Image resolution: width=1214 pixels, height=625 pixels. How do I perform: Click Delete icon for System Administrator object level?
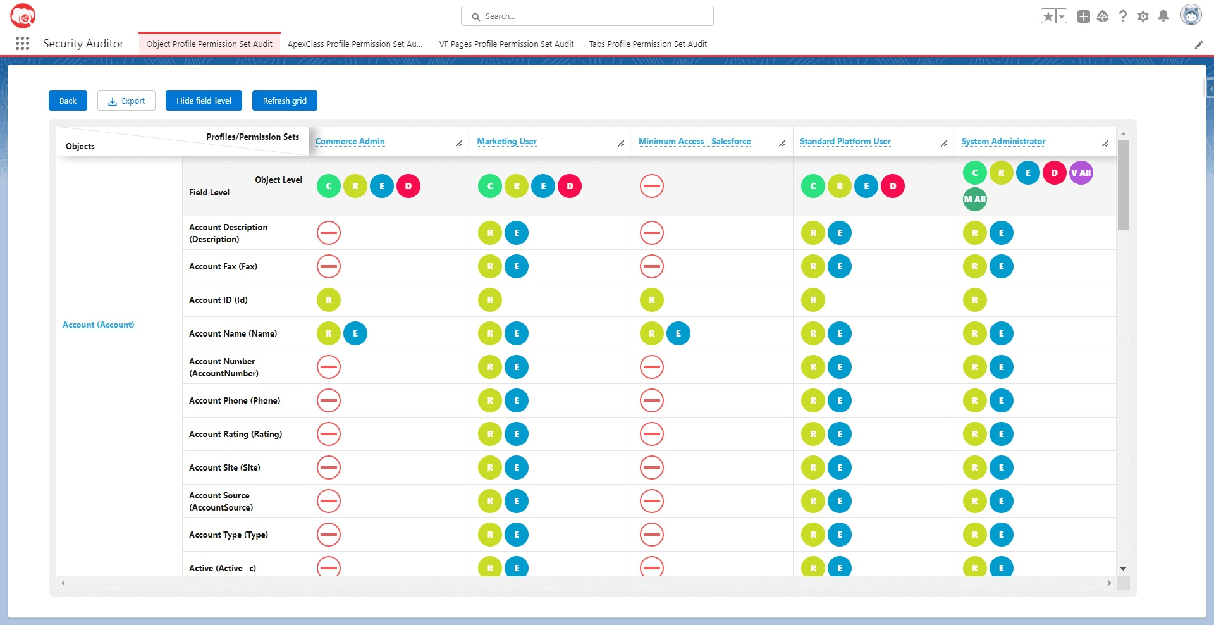(1055, 173)
